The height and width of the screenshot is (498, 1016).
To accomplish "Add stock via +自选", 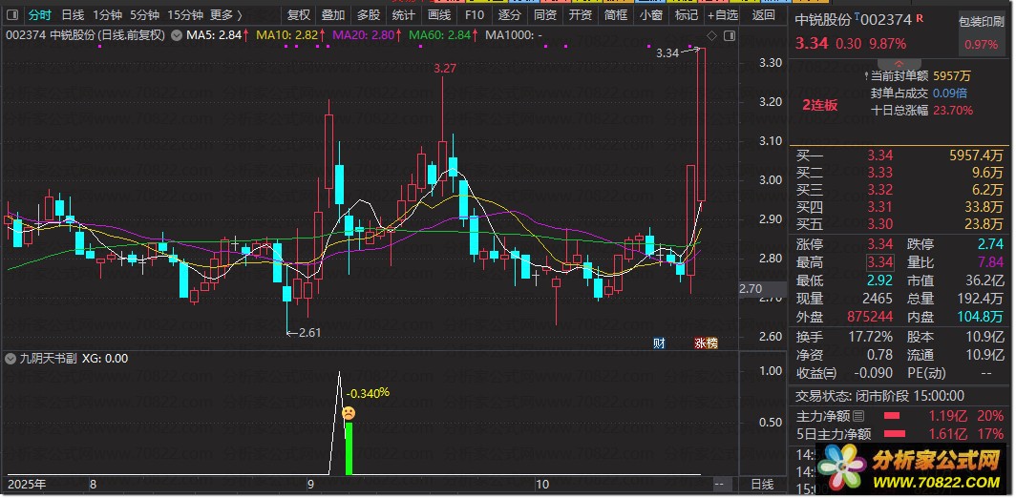I will point(723,15).
